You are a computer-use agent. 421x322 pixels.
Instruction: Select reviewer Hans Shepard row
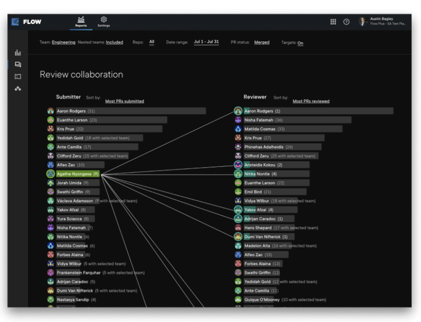[281, 228]
